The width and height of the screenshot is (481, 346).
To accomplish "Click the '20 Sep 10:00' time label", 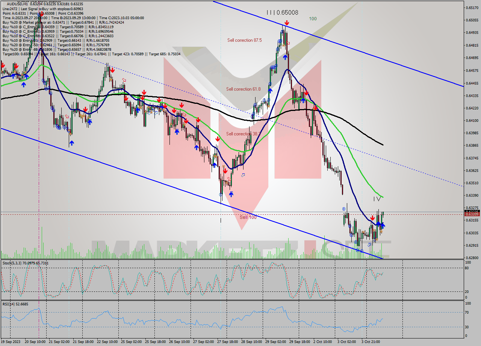I will point(35,341).
